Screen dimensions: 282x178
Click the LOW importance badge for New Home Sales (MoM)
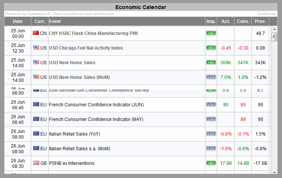[211, 77]
